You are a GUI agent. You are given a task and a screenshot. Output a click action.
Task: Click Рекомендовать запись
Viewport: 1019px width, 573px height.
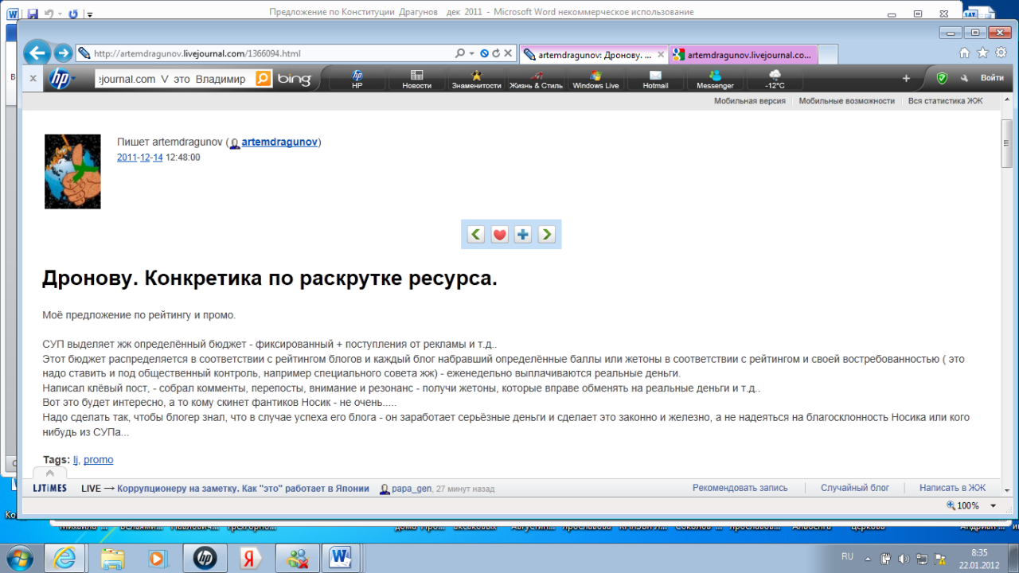740,488
